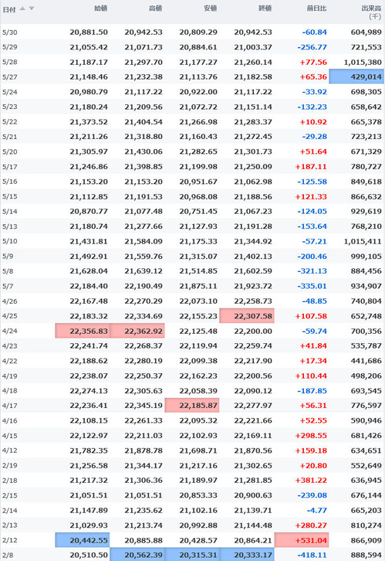The height and width of the screenshot is (561, 385).
Task: Select the blue-highlighted open 20,442.55
Action: [83, 540]
